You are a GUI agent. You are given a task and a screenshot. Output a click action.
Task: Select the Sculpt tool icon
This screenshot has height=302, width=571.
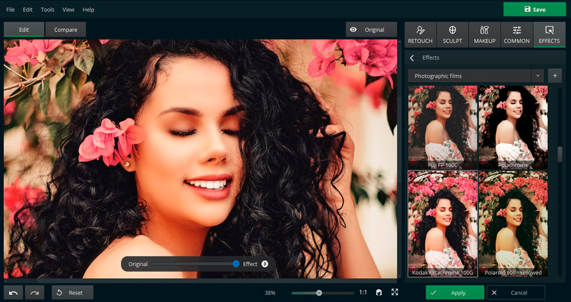pyautogui.click(x=453, y=35)
